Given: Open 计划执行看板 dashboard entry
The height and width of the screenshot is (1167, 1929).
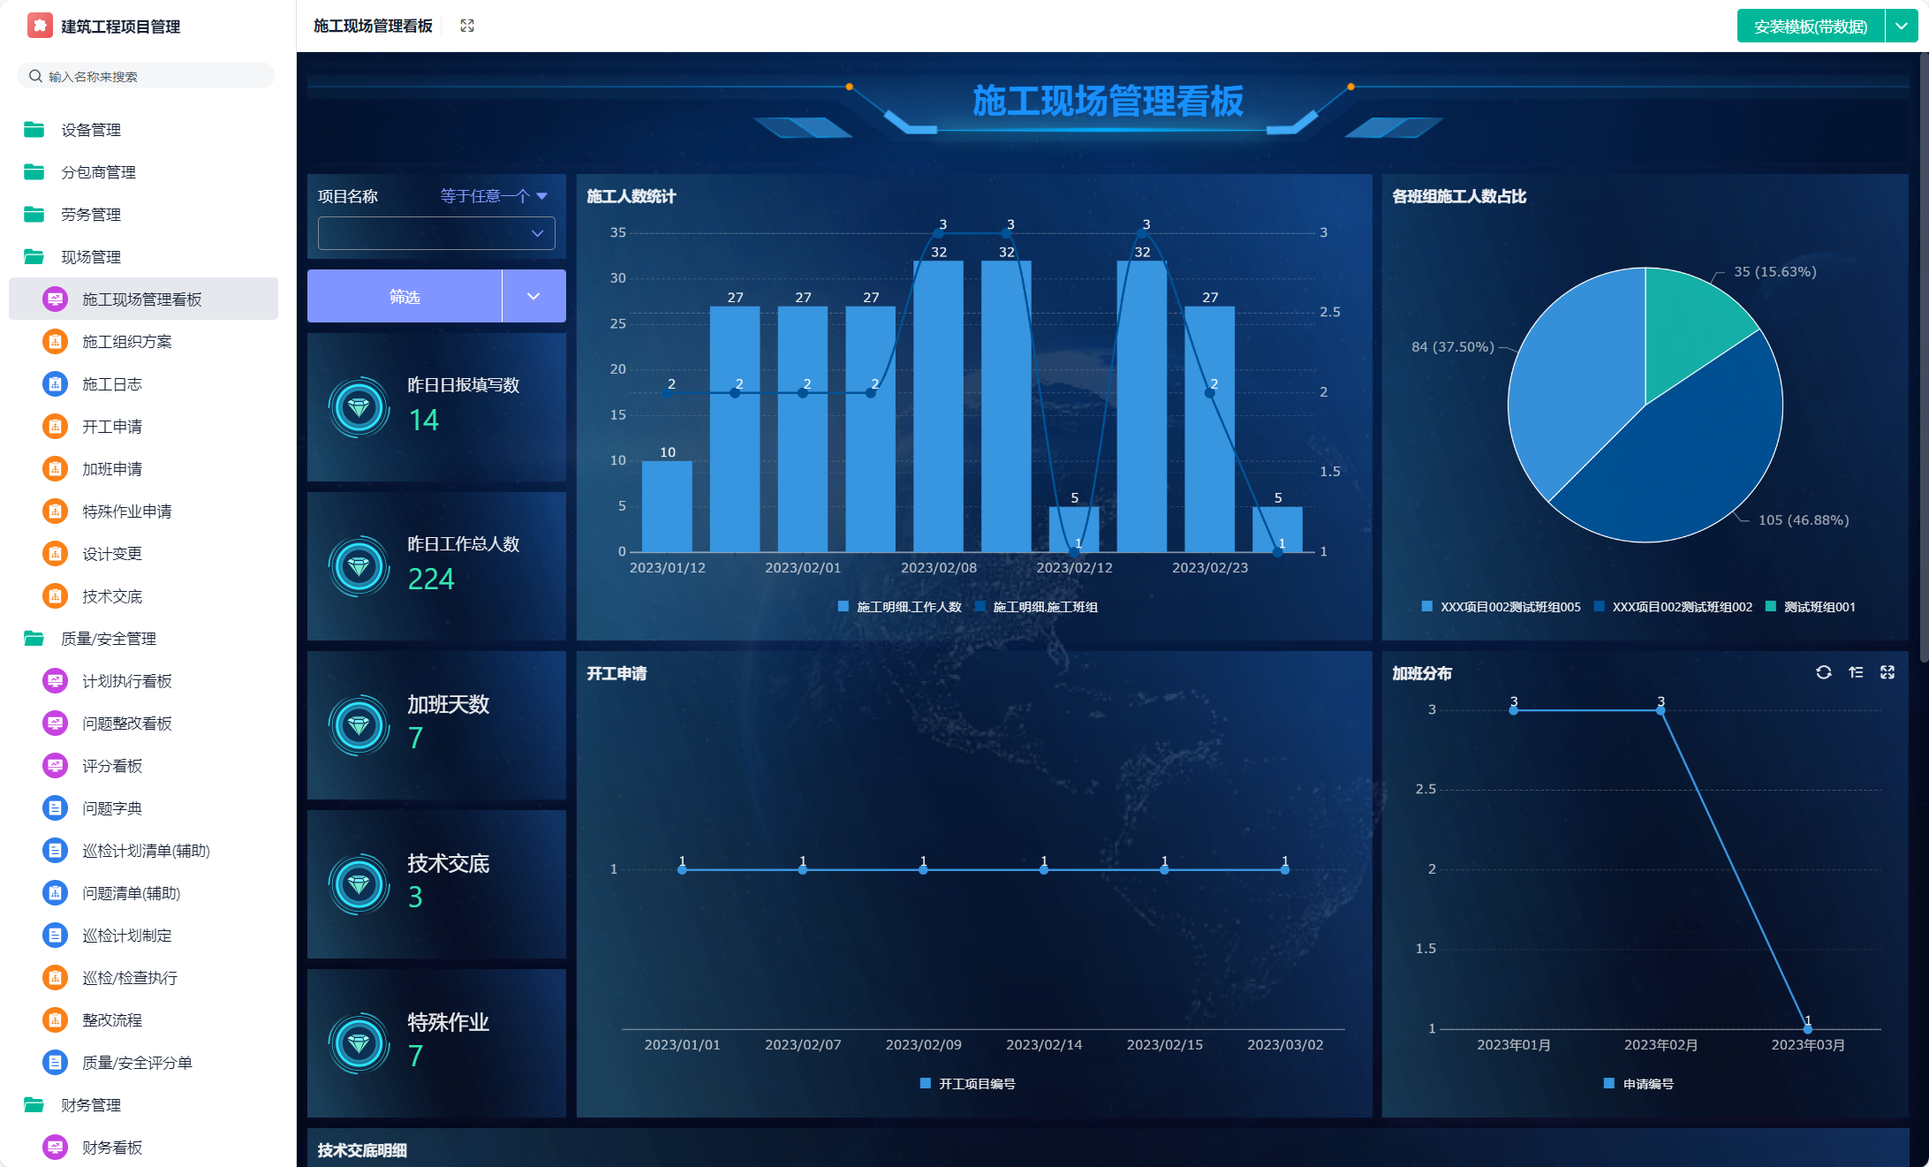Looking at the screenshot, I should coord(126,681).
